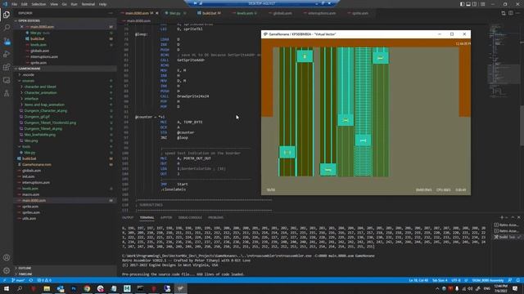Viewport: 524px width, 294px height.
Task: Open the Selection menu
Action: 38,4
